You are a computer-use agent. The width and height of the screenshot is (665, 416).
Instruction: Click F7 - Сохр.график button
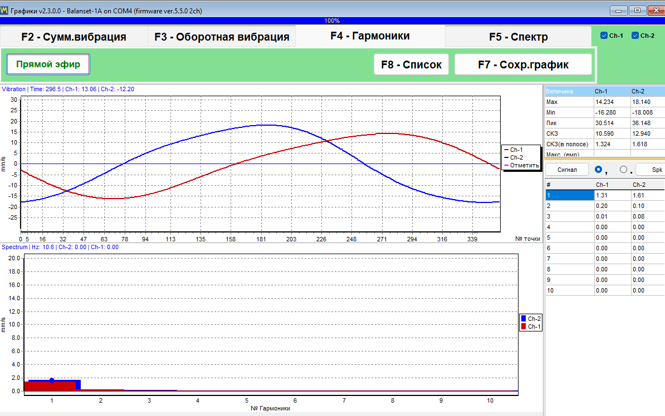(x=523, y=65)
